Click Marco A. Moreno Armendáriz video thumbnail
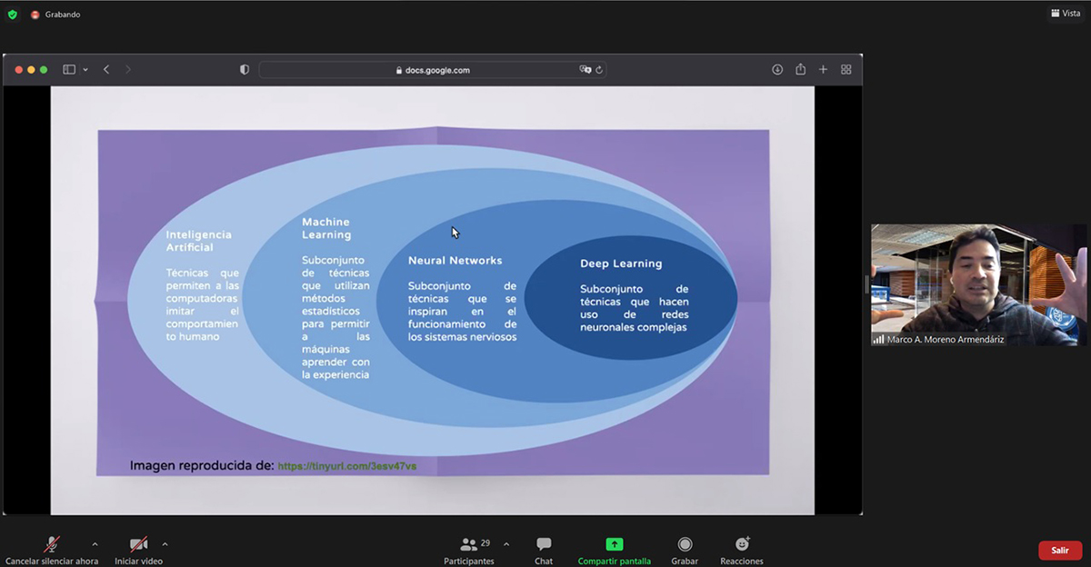This screenshot has width=1091, height=567. (979, 284)
